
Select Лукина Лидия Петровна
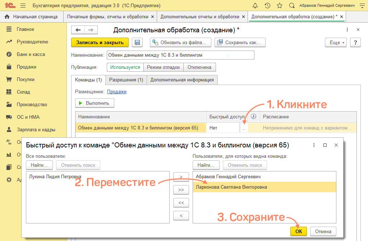click(55, 176)
